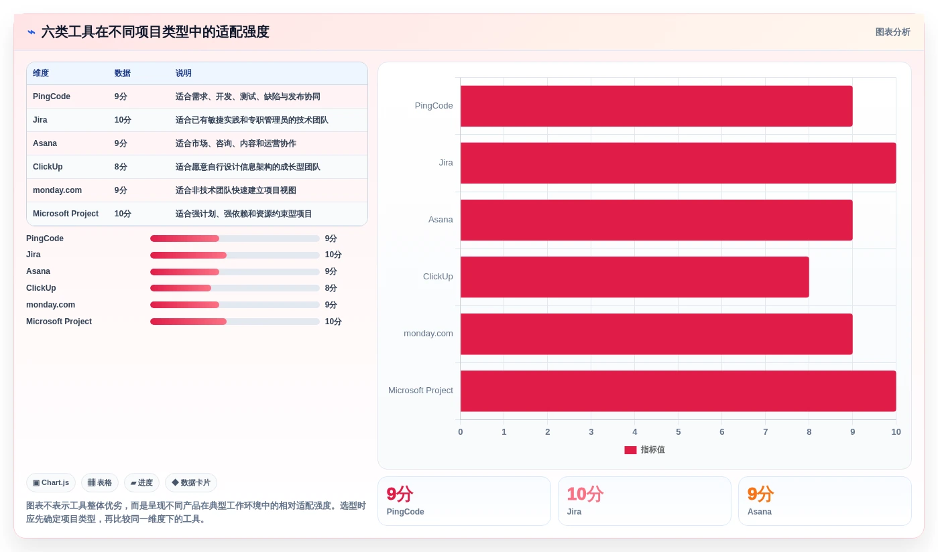Select the monday.com table row name
The image size is (938, 552).
pos(58,190)
